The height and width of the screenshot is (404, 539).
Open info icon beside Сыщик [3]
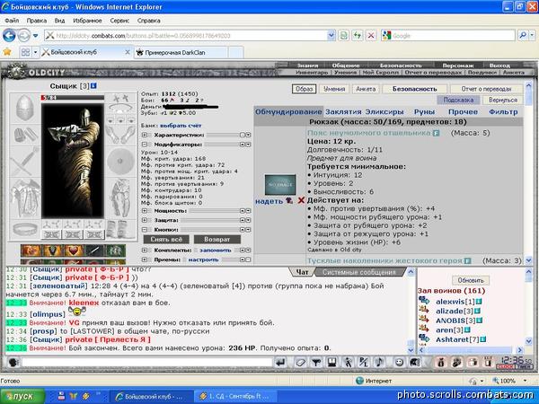click(x=93, y=86)
